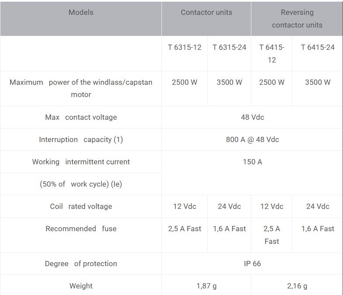Click the "Maximum power of the windlass/capstan motor" label
Viewport: 343px width, 295px height.
(81, 88)
